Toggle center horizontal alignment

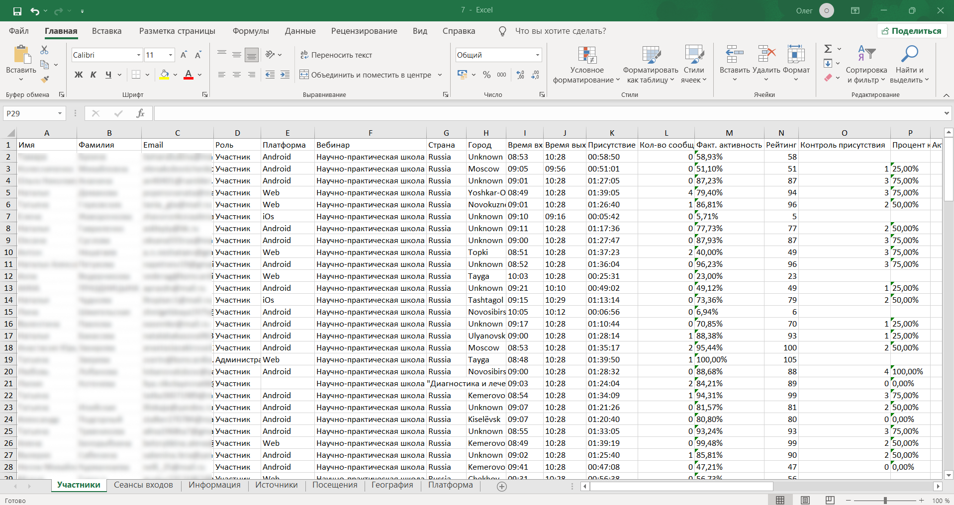pos(237,75)
